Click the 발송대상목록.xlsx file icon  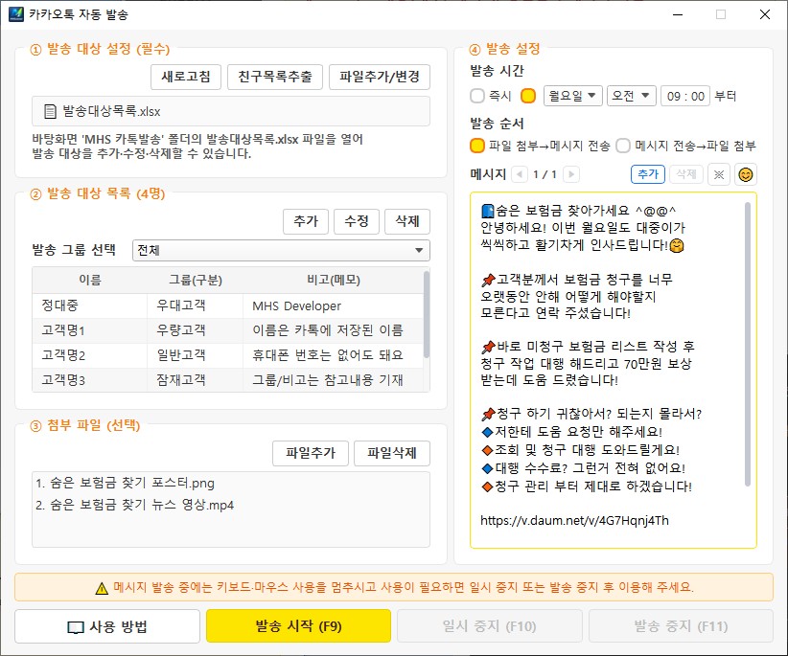pos(50,111)
